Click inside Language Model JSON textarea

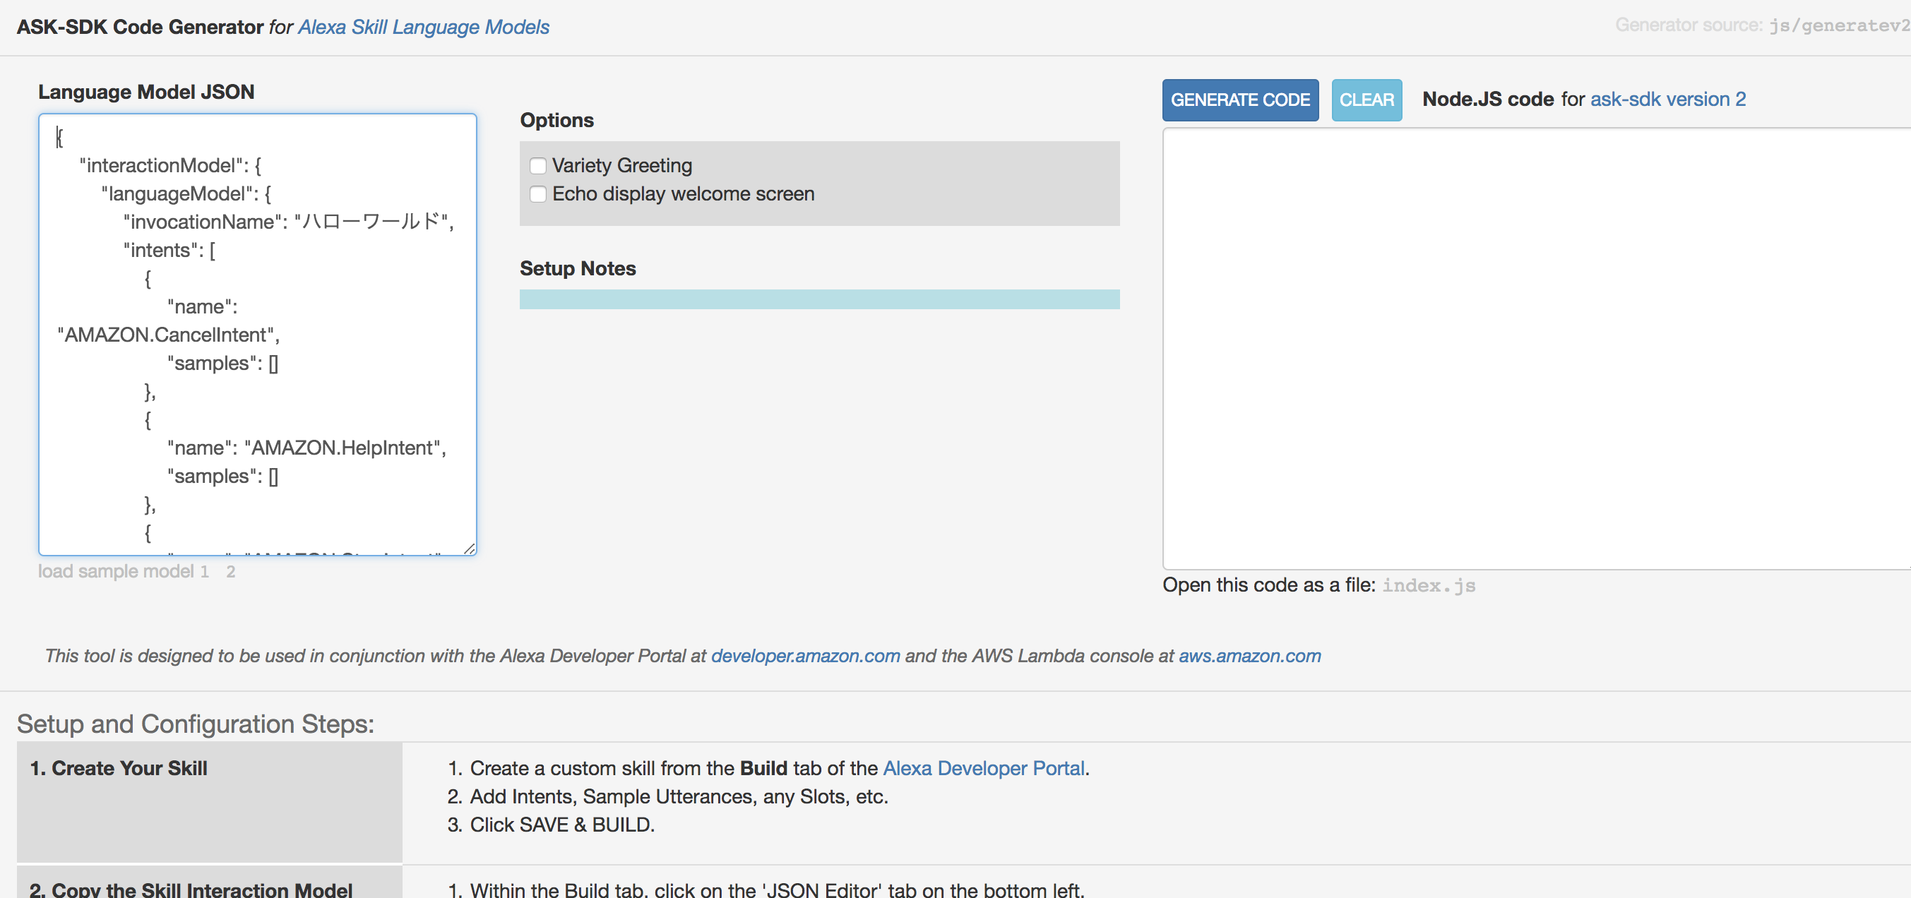pyautogui.click(x=256, y=334)
